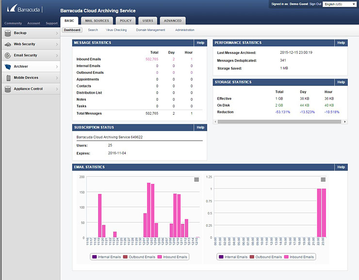This screenshot has height=280, width=359.
Task: Expand the Backup menu chevron
Action: (57, 33)
